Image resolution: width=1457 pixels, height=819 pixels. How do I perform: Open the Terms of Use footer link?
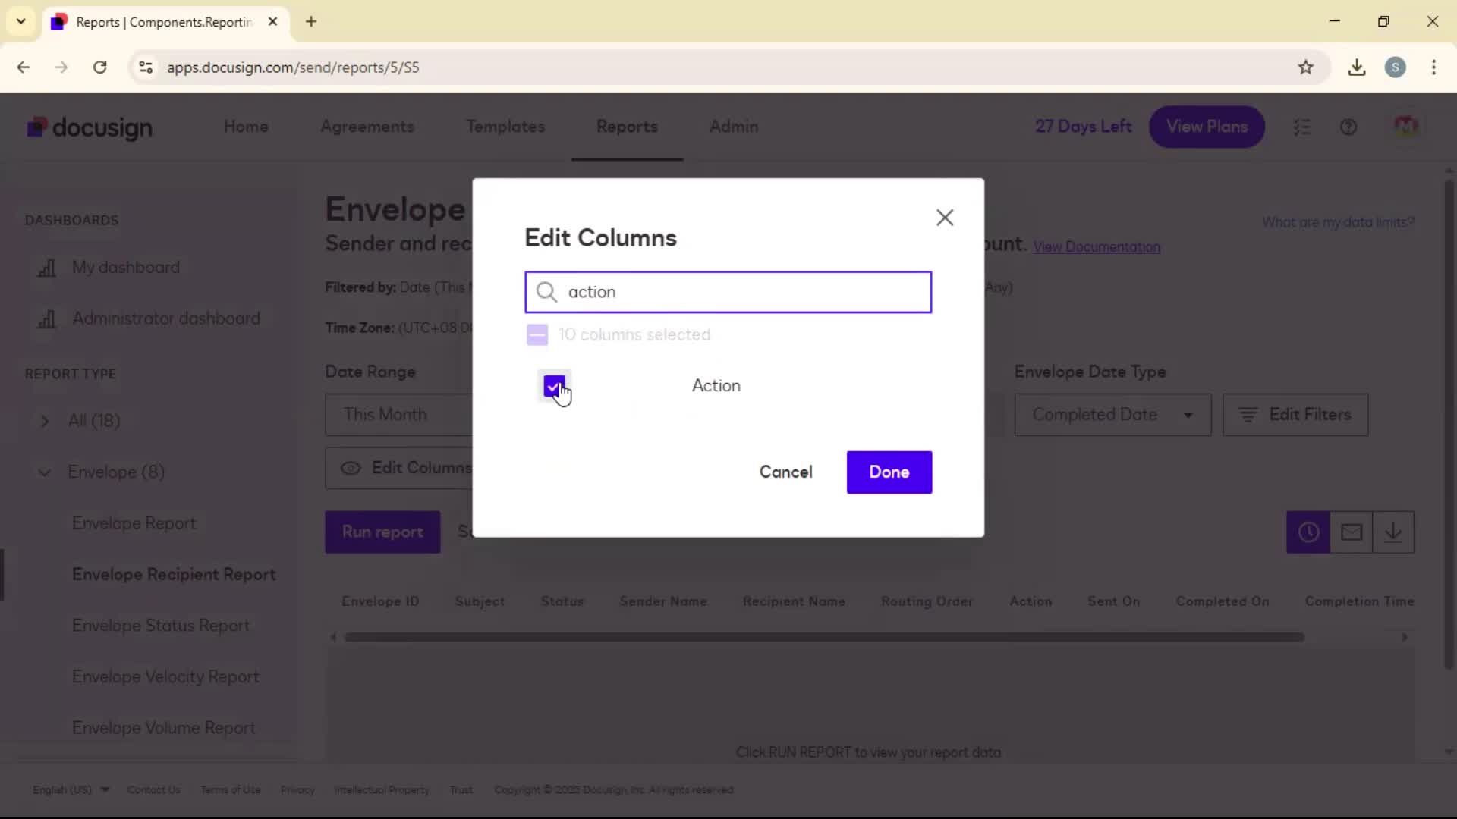(x=231, y=790)
